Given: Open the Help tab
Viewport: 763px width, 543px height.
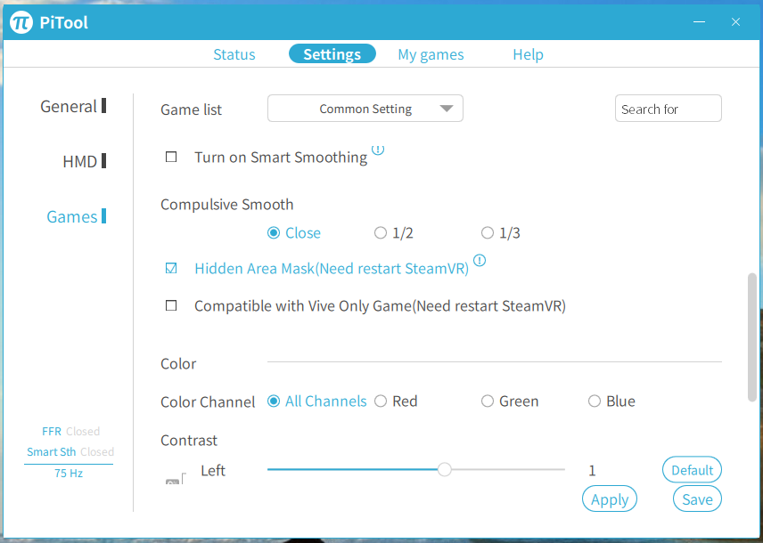Looking at the screenshot, I should [x=528, y=54].
